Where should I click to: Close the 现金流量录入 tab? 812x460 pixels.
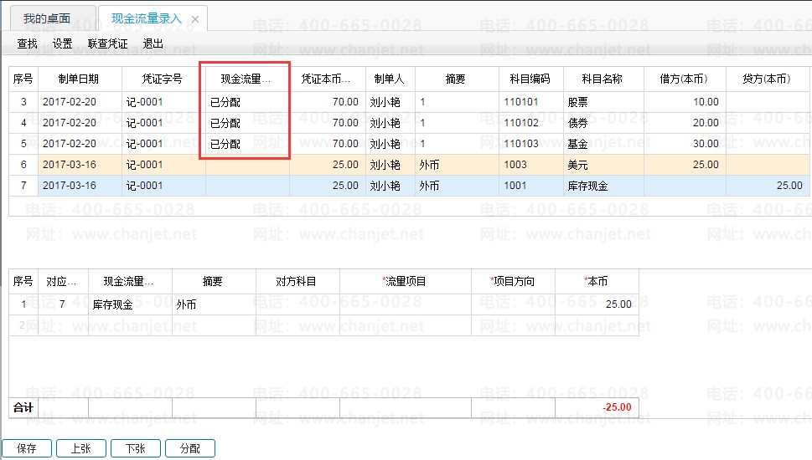pyautogui.click(x=195, y=19)
